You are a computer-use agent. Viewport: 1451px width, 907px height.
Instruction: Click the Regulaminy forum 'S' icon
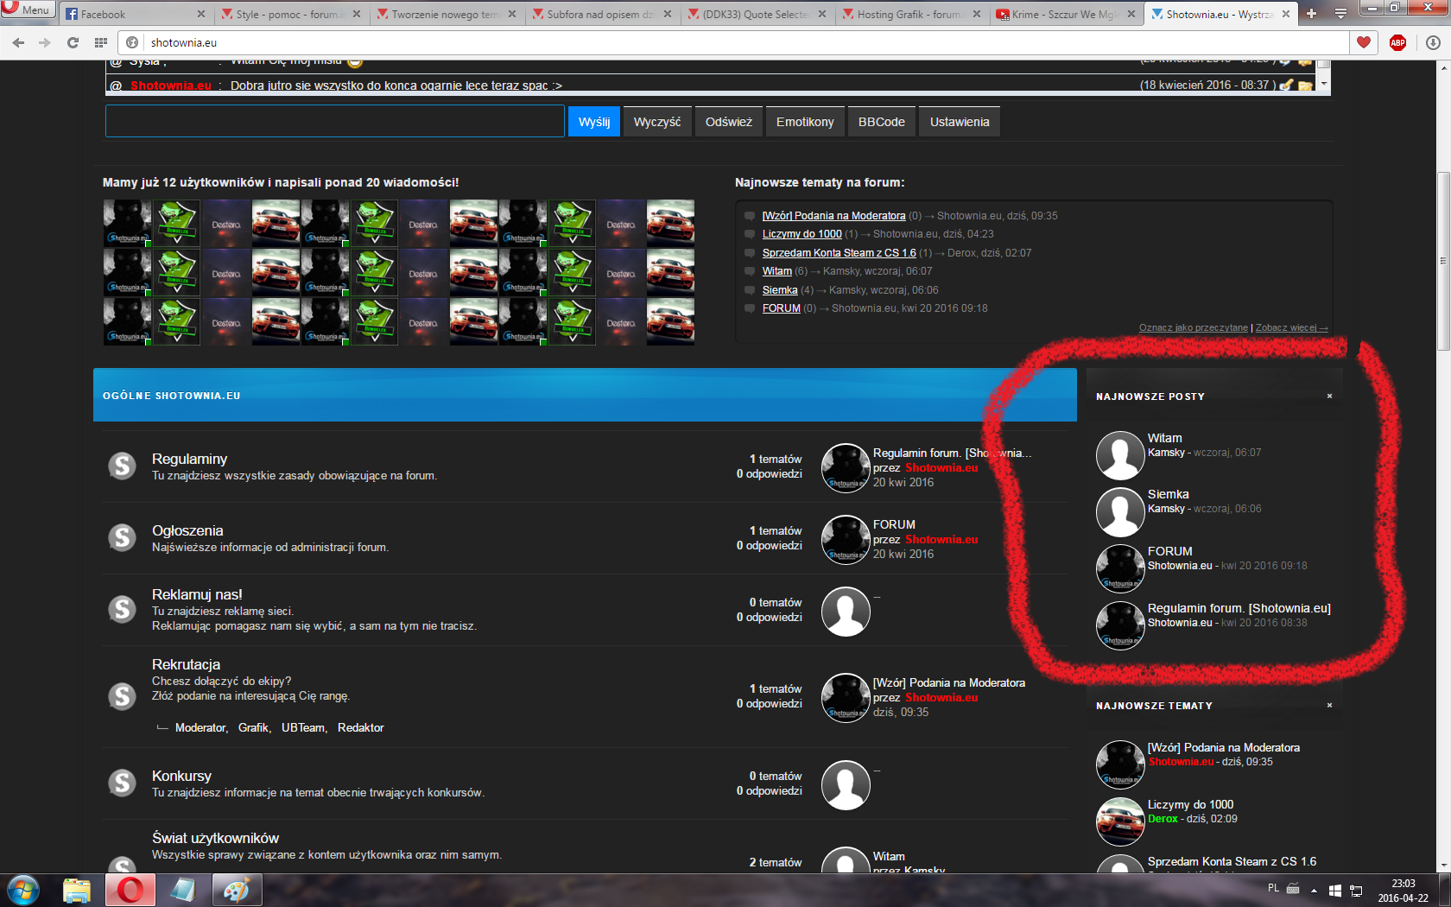click(x=122, y=466)
